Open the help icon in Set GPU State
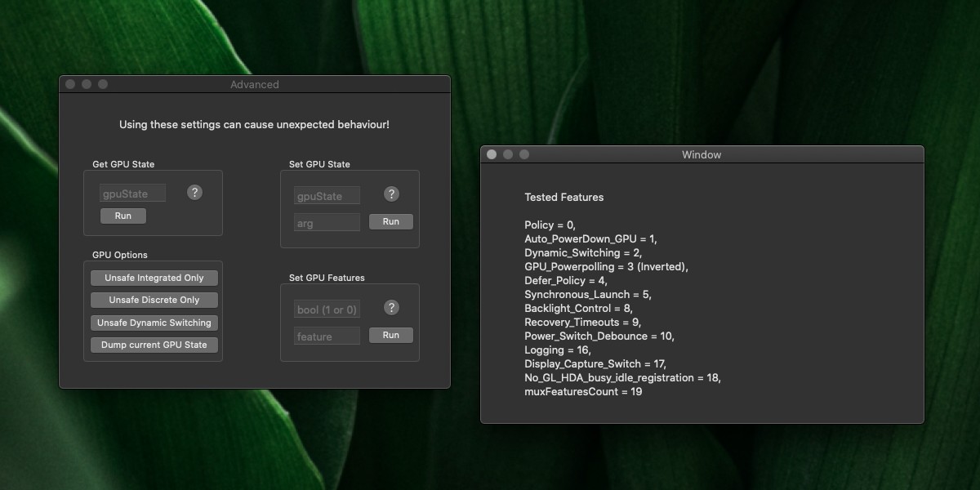980x490 pixels. point(391,194)
